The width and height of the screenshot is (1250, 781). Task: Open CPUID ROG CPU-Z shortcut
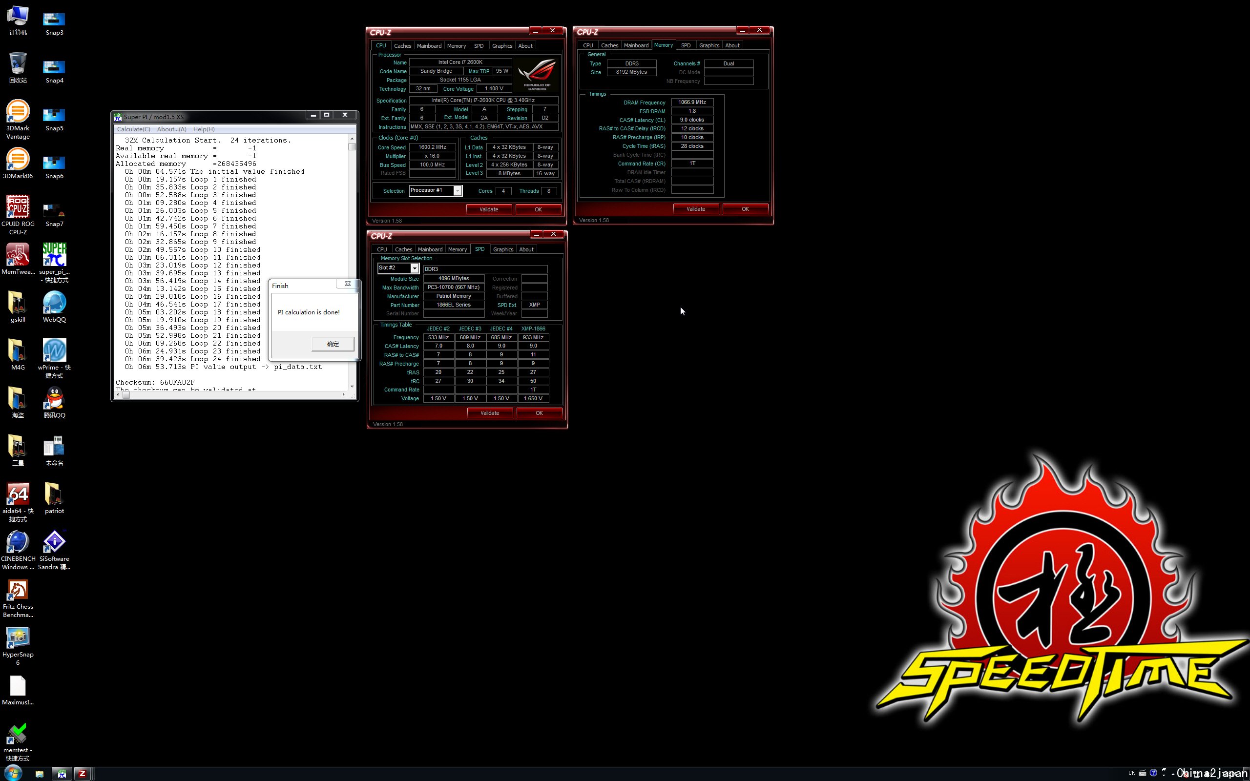[18, 215]
